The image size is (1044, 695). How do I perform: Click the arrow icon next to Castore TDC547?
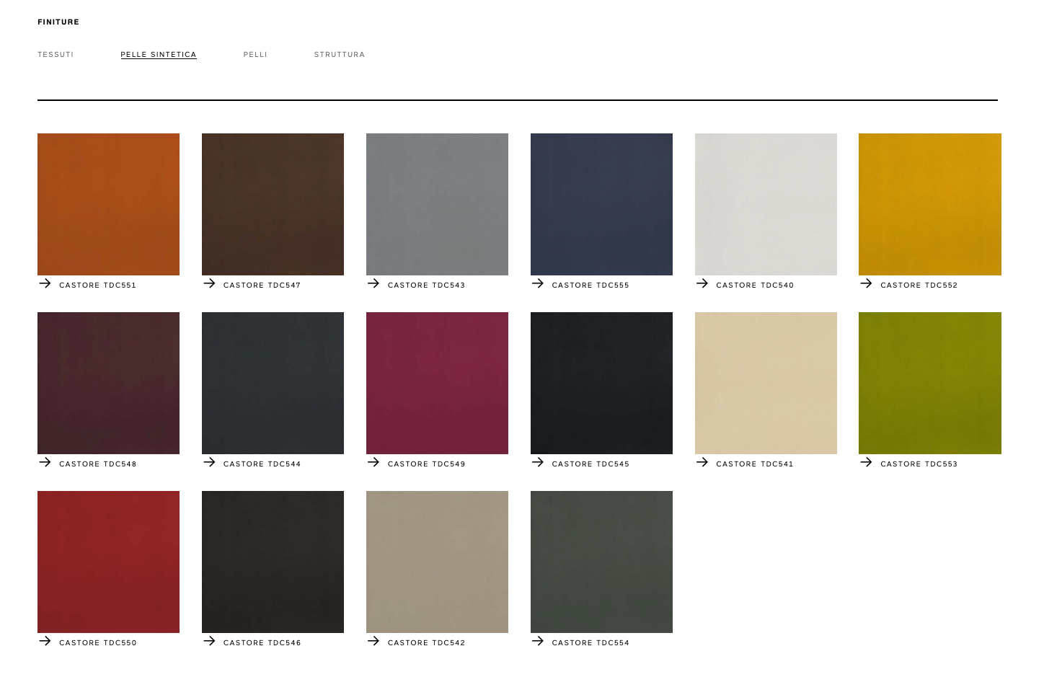209,284
